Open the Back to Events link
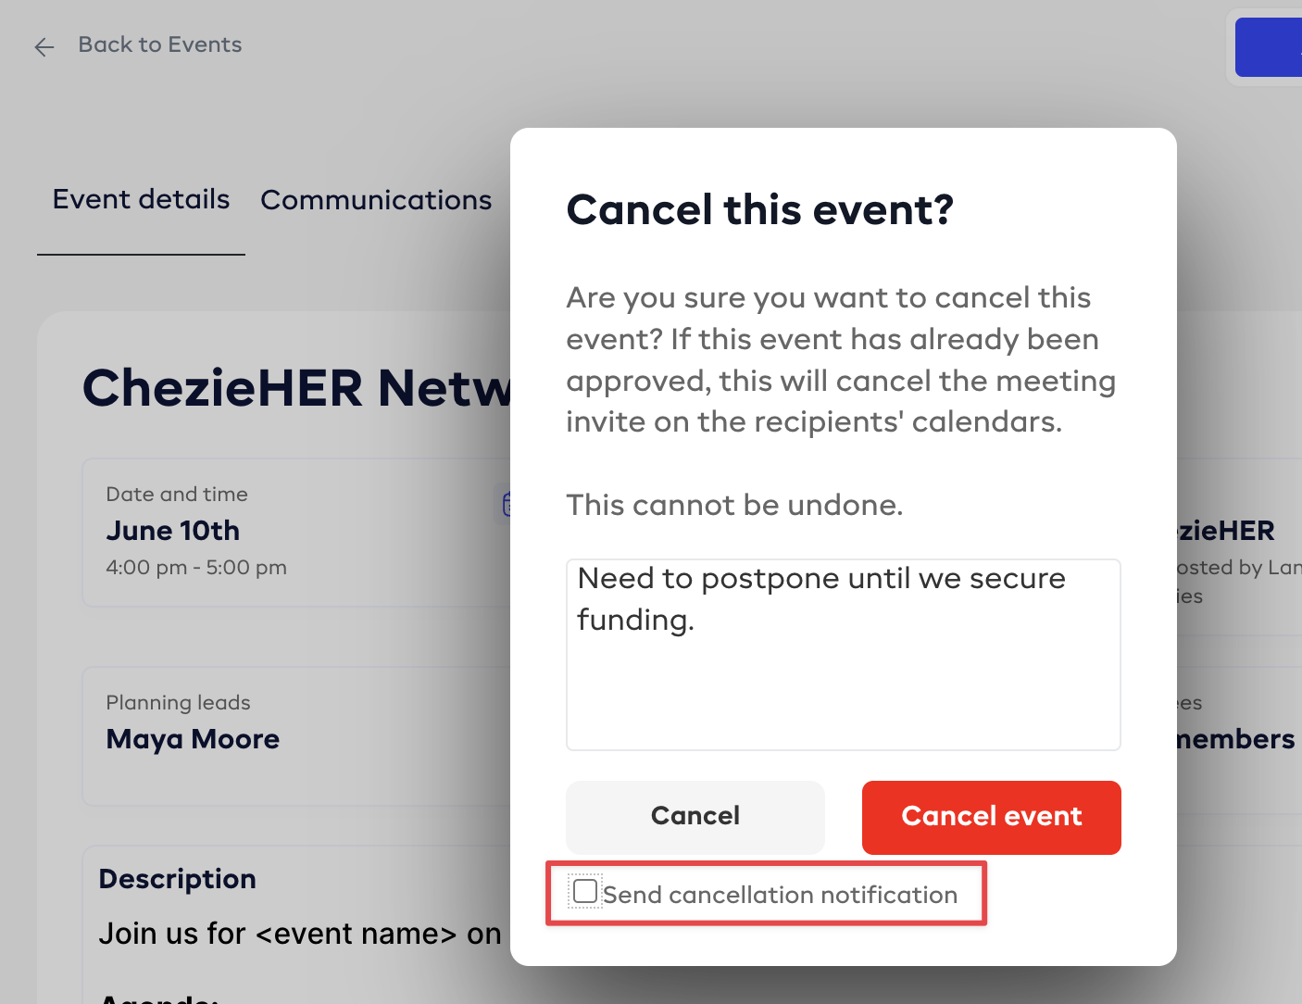 coord(159,44)
